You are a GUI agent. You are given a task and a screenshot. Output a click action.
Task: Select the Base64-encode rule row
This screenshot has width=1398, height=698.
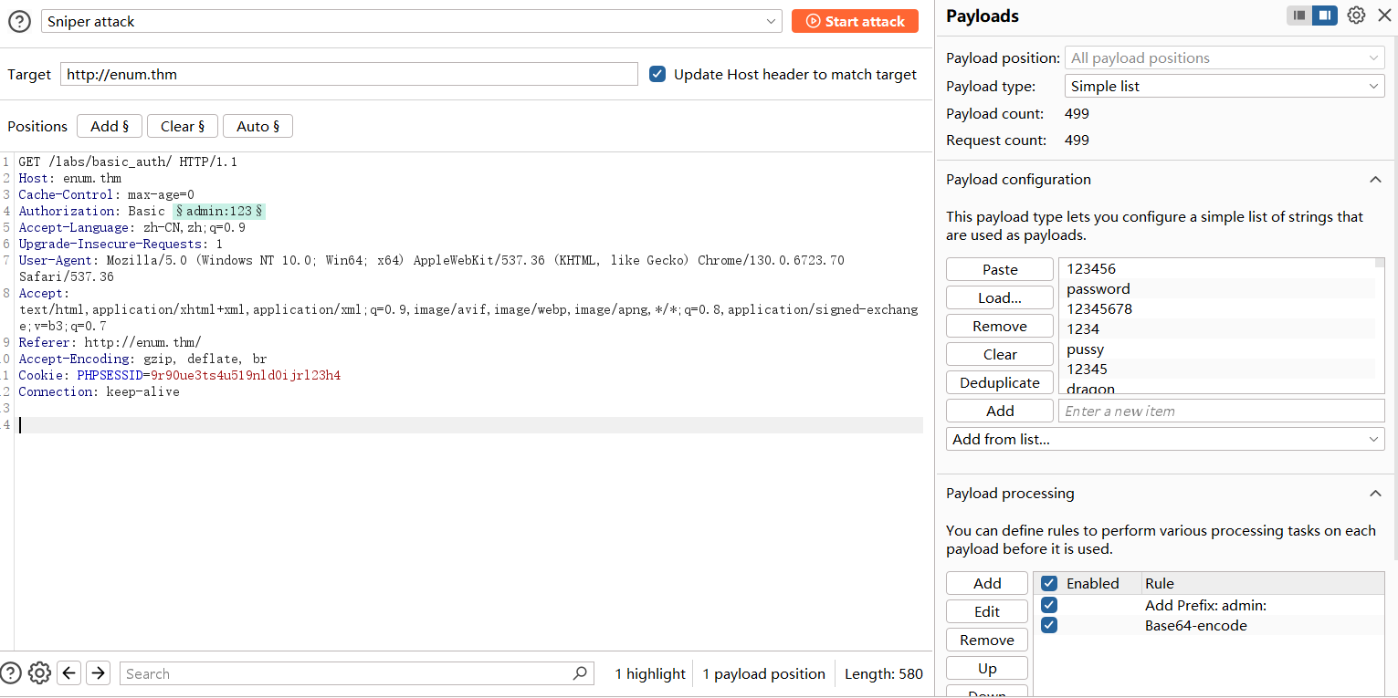[x=1209, y=625]
